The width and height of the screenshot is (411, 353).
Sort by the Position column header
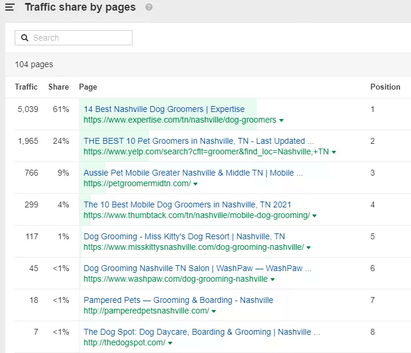385,87
